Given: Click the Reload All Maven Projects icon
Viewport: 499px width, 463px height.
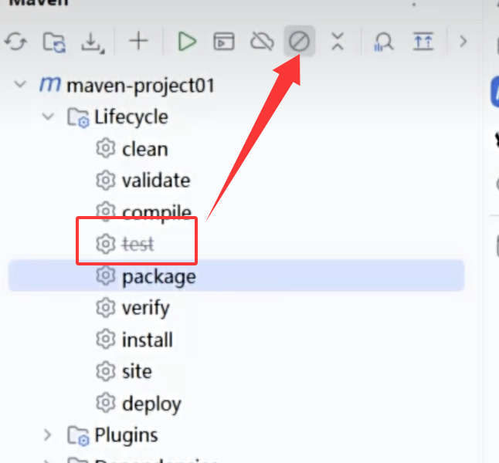Looking at the screenshot, I should click(x=16, y=41).
